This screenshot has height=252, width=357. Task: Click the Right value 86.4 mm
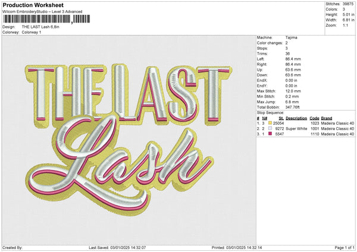(293, 64)
